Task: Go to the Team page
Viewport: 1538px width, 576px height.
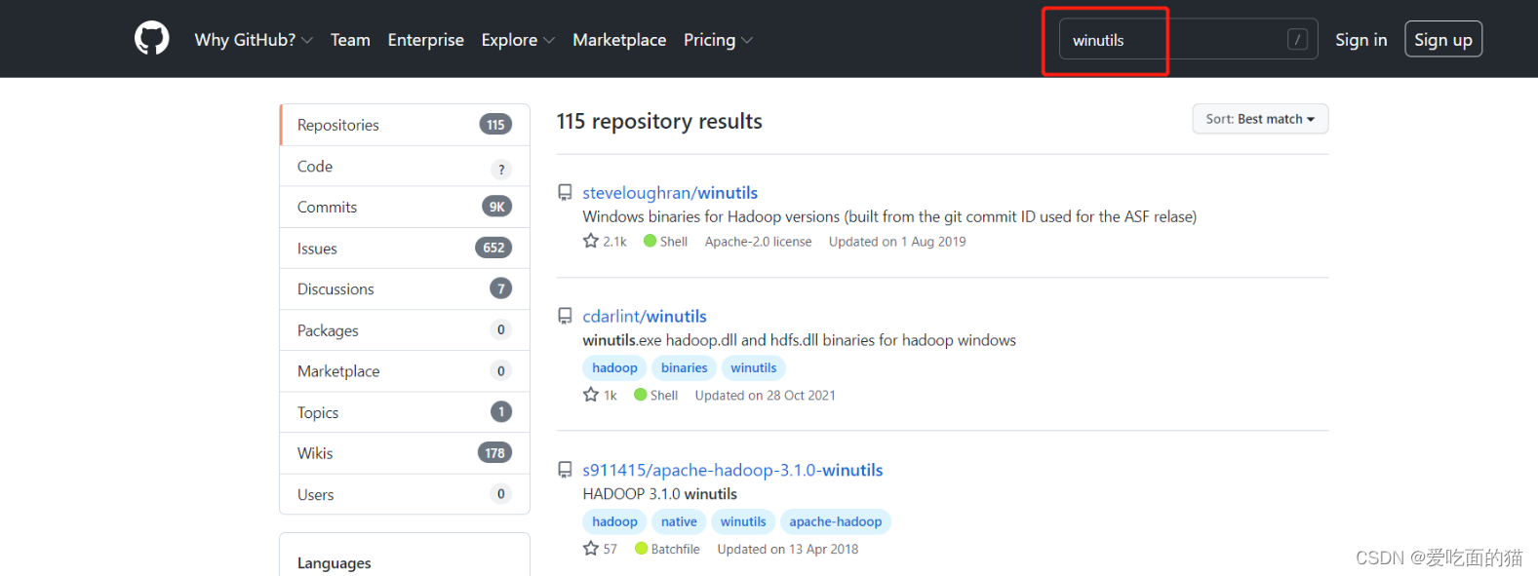Action: (x=350, y=40)
